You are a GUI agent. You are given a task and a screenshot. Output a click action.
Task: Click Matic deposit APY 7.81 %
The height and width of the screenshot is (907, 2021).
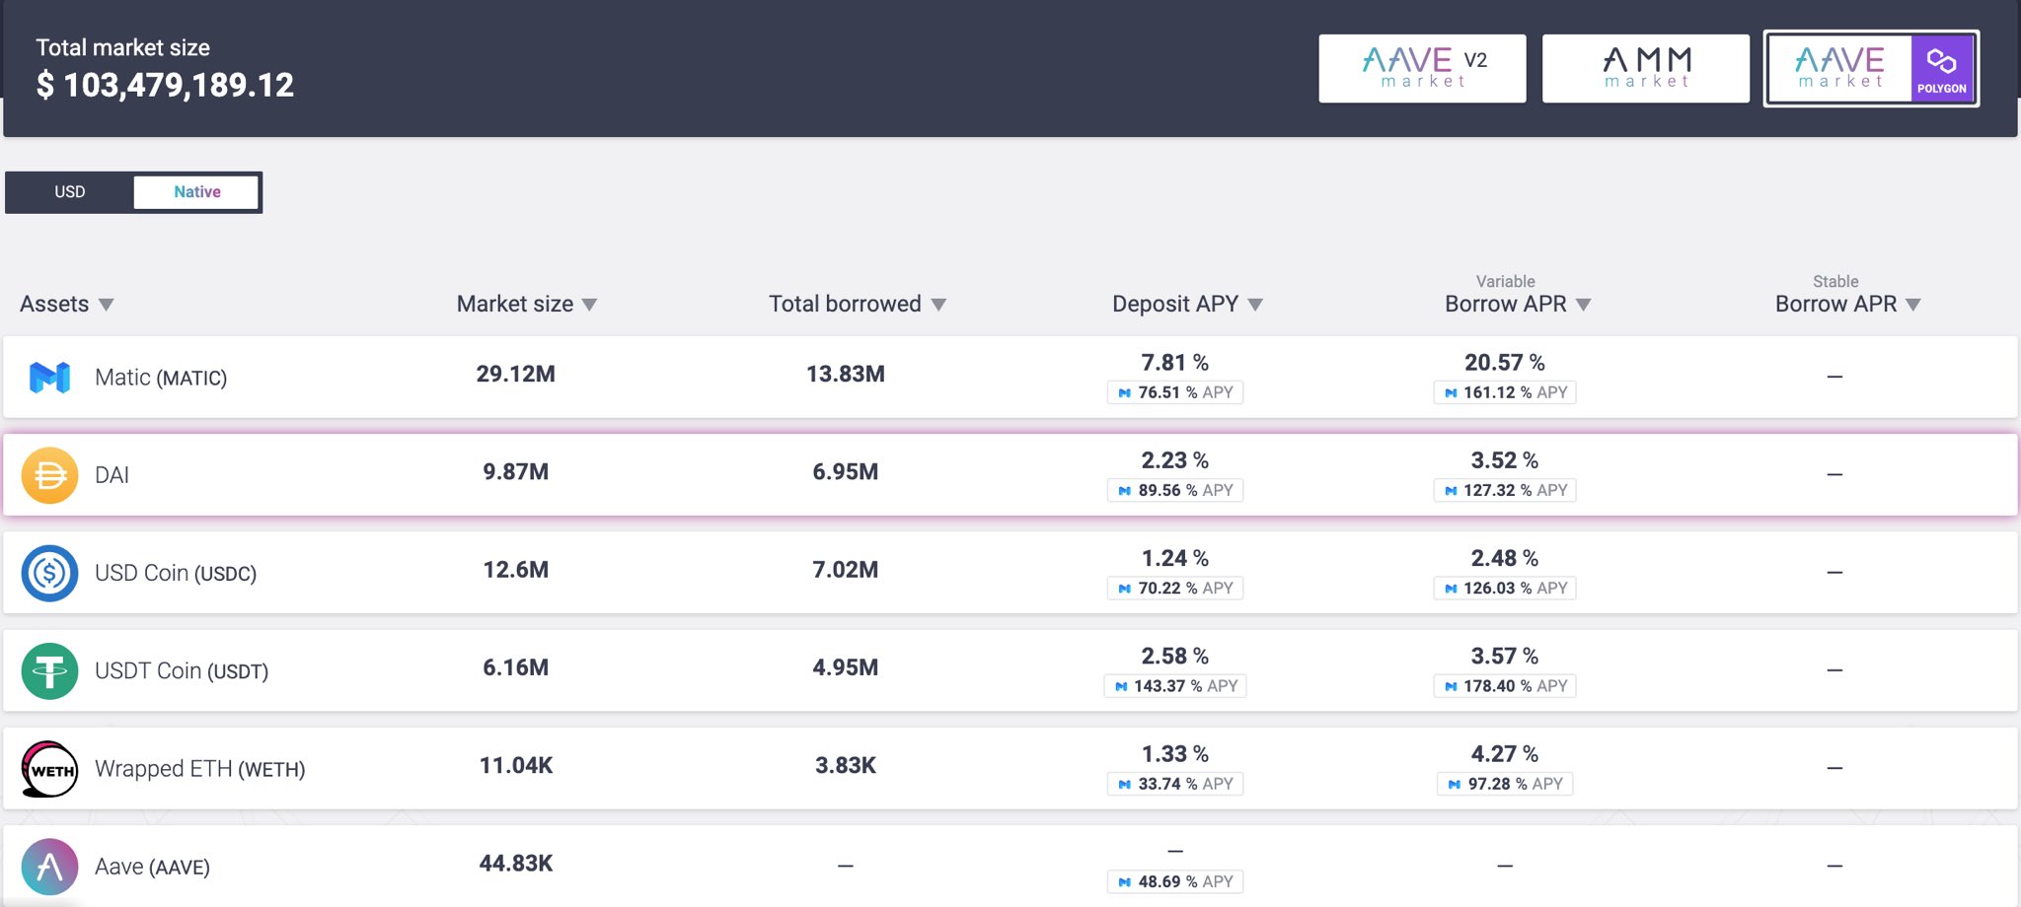pos(1174,363)
